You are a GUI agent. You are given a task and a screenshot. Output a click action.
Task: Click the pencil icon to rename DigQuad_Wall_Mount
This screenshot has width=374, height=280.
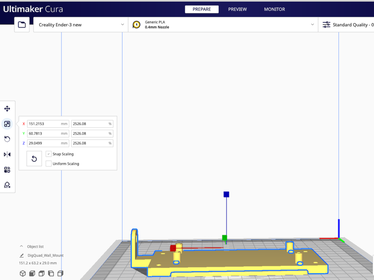(x=22, y=256)
